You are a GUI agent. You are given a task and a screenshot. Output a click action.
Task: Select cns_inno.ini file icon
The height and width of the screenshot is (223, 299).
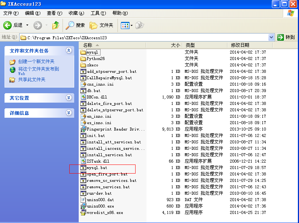click(83, 84)
